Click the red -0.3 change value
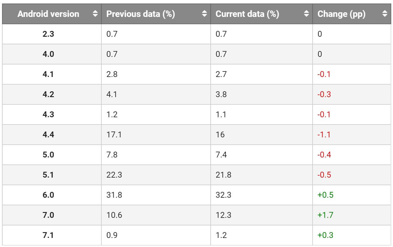393x247 pixels. coord(324,94)
